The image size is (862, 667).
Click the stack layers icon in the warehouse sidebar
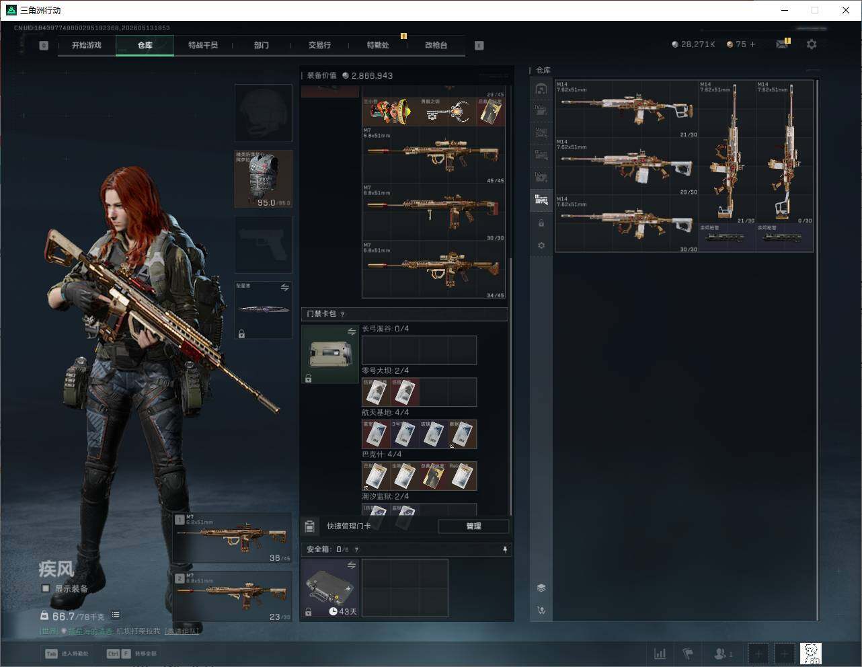pyautogui.click(x=541, y=588)
